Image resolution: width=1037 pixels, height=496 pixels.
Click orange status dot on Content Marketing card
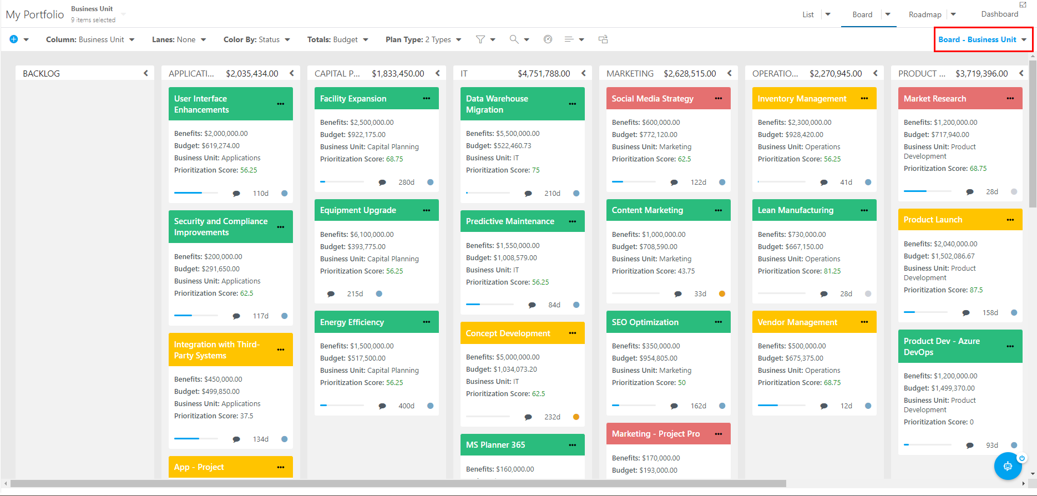pyautogui.click(x=722, y=294)
